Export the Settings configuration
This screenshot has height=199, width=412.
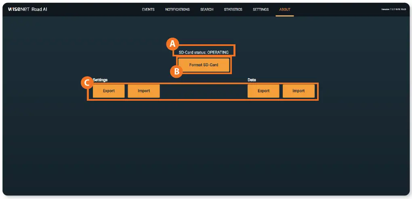(109, 91)
